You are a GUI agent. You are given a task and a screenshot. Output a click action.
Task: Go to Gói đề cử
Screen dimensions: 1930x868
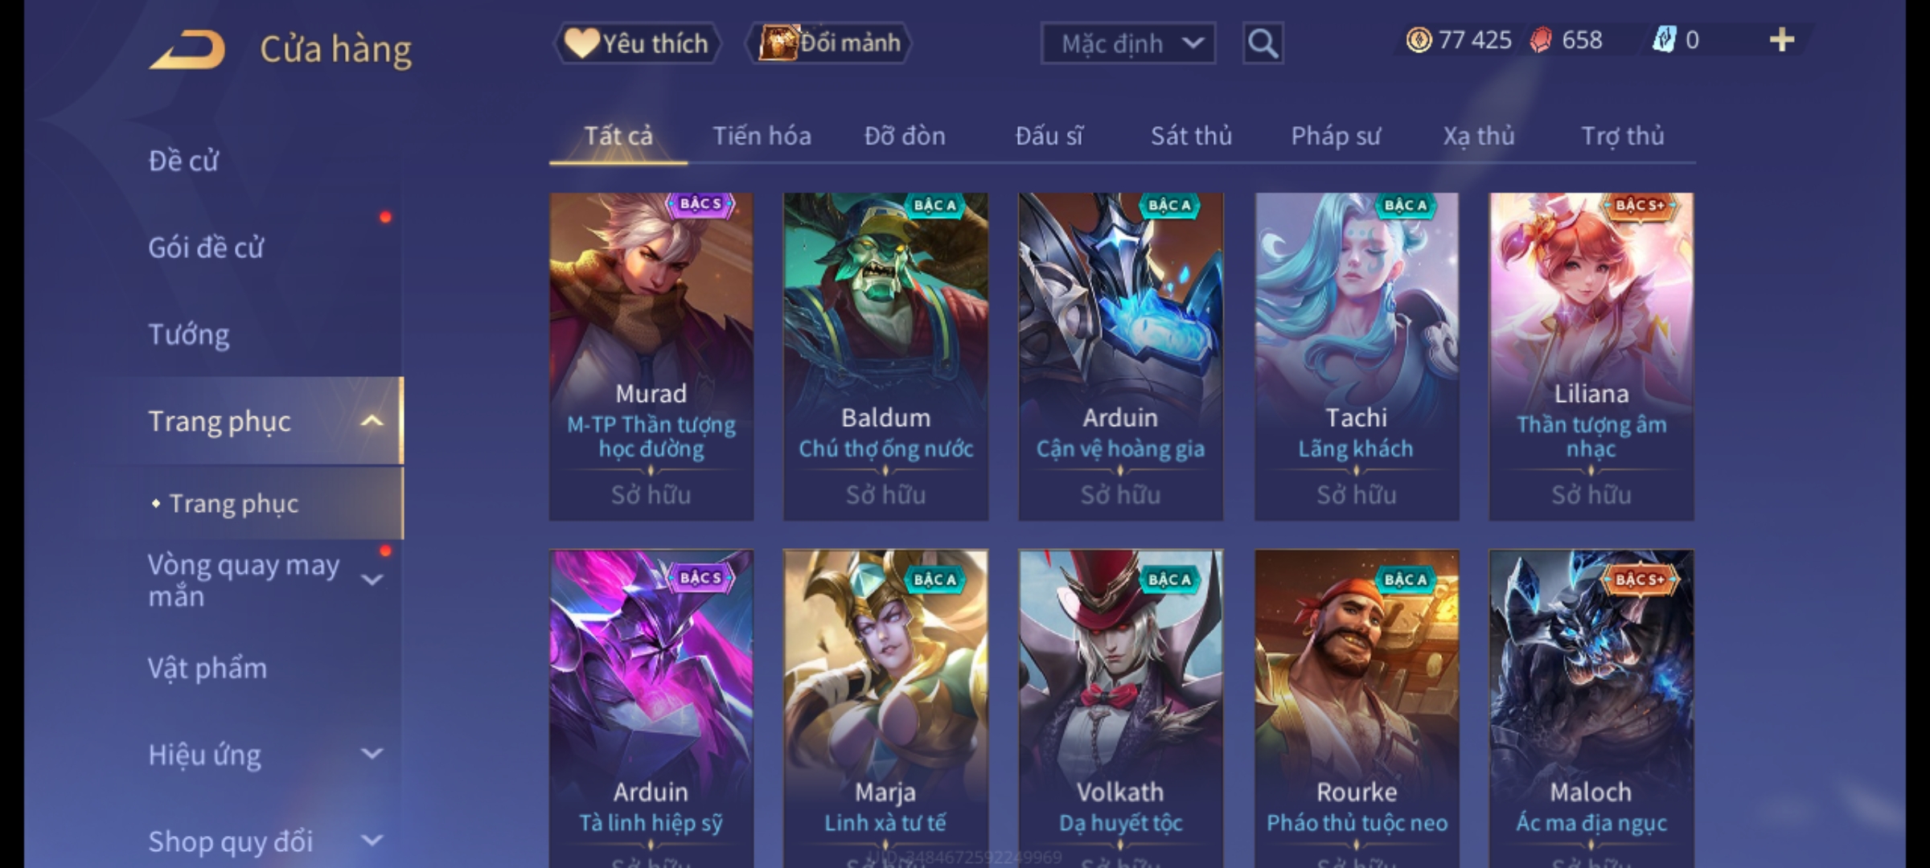coord(206,248)
